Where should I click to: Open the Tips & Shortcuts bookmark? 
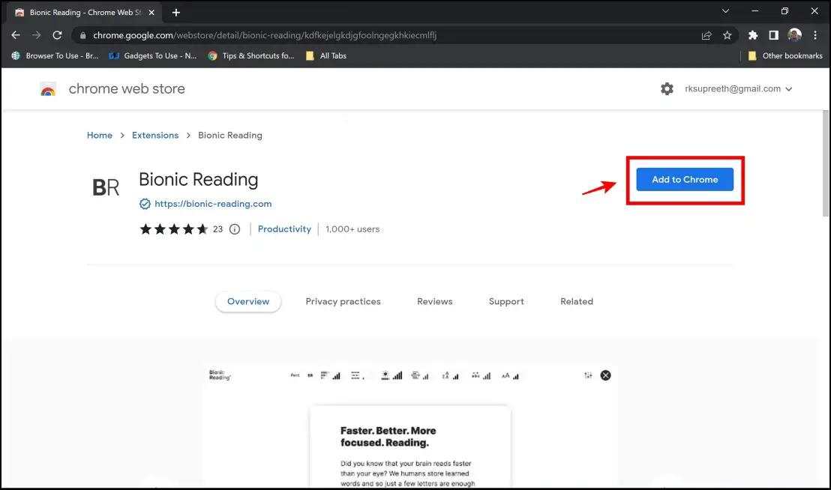click(250, 55)
